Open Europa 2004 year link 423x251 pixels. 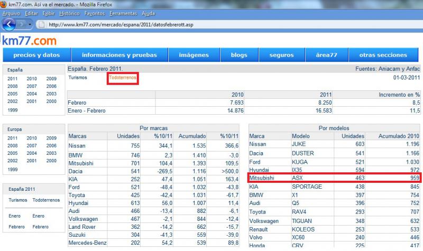[32, 153]
